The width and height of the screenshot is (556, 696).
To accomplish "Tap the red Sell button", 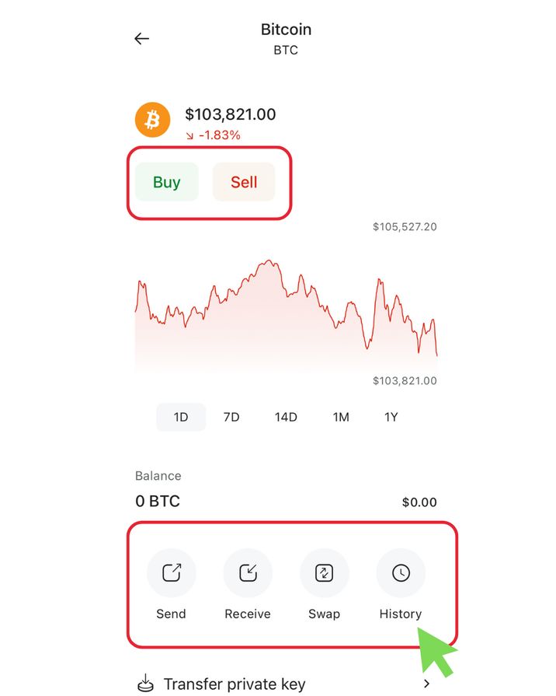I will click(x=244, y=181).
